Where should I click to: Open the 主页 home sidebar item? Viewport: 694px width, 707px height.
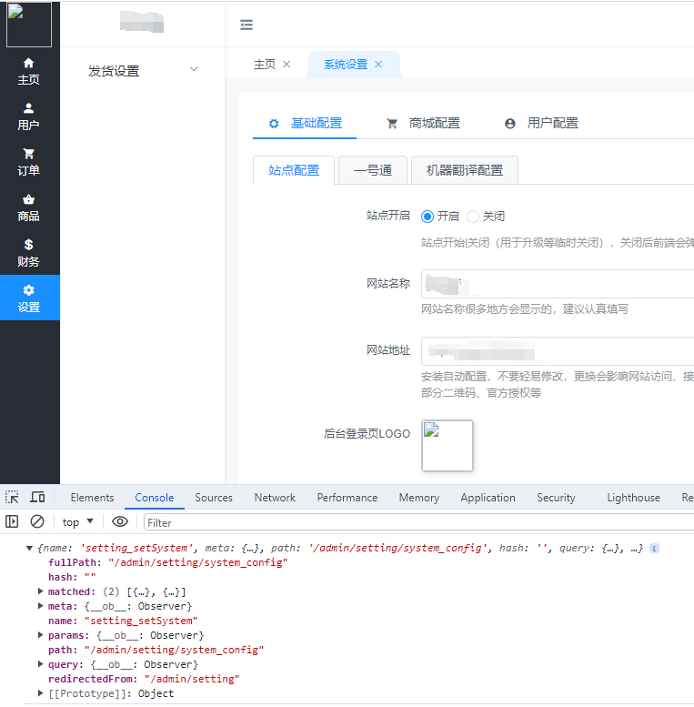click(29, 71)
